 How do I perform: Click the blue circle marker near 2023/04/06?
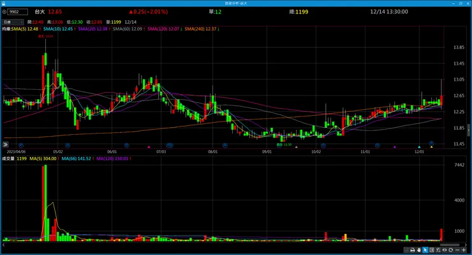[21, 146]
